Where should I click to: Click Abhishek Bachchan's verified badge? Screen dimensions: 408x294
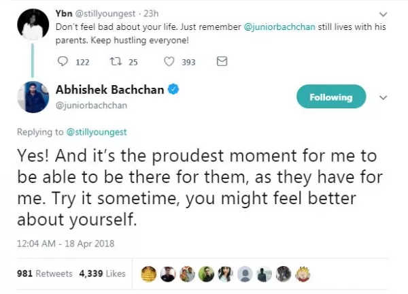[173, 91]
